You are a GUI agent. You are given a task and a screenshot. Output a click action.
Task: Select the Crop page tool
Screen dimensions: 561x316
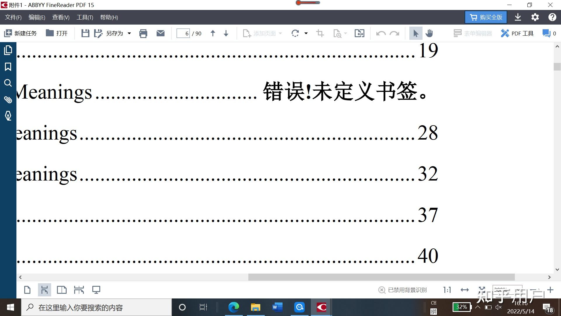(x=320, y=33)
